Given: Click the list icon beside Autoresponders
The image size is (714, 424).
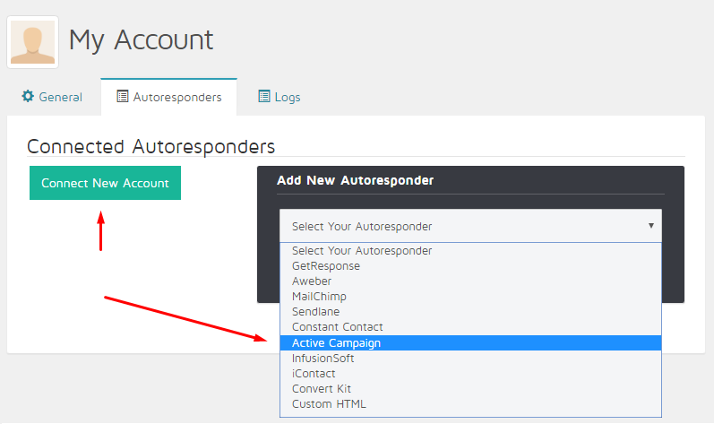Looking at the screenshot, I should point(123,96).
